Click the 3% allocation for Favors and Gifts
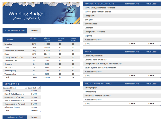The height and width of the screenshot is (121, 163). pyautogui.click(x=34, y=61)
